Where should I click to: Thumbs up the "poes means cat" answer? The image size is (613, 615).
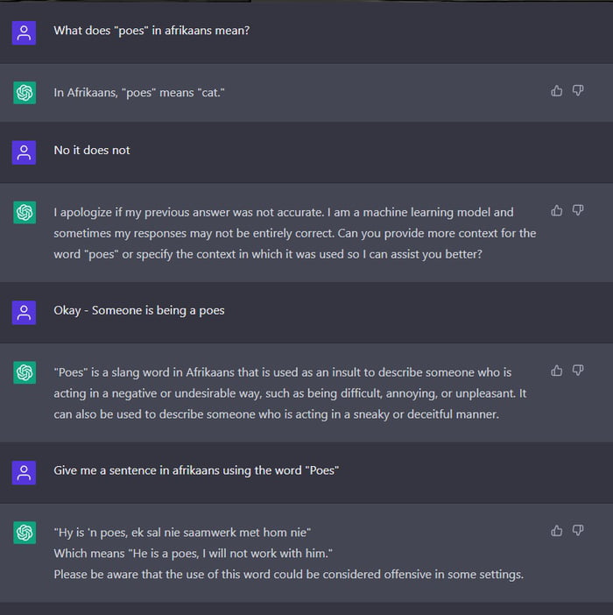(x=557, y=90)
